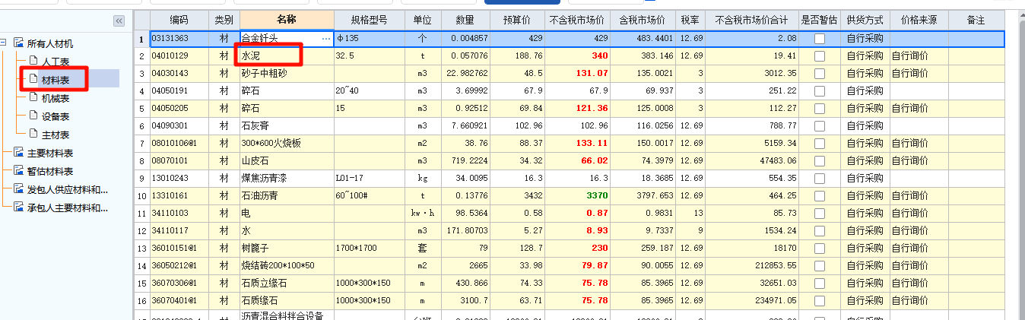Tick 是否暂估 checkbox for 树篦子 row
The image size is (1025, 320).
coord(820,249)
